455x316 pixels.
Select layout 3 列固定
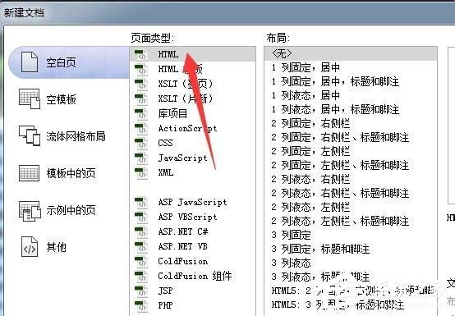click(291, 235)
